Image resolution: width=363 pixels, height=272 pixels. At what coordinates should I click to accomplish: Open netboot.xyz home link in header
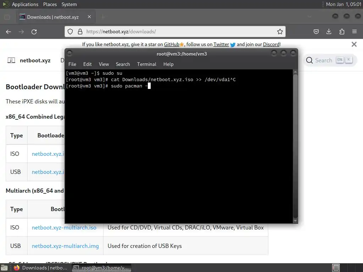click(35, 61)
